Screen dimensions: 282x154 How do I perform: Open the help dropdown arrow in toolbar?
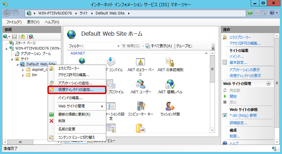(277, 13)
